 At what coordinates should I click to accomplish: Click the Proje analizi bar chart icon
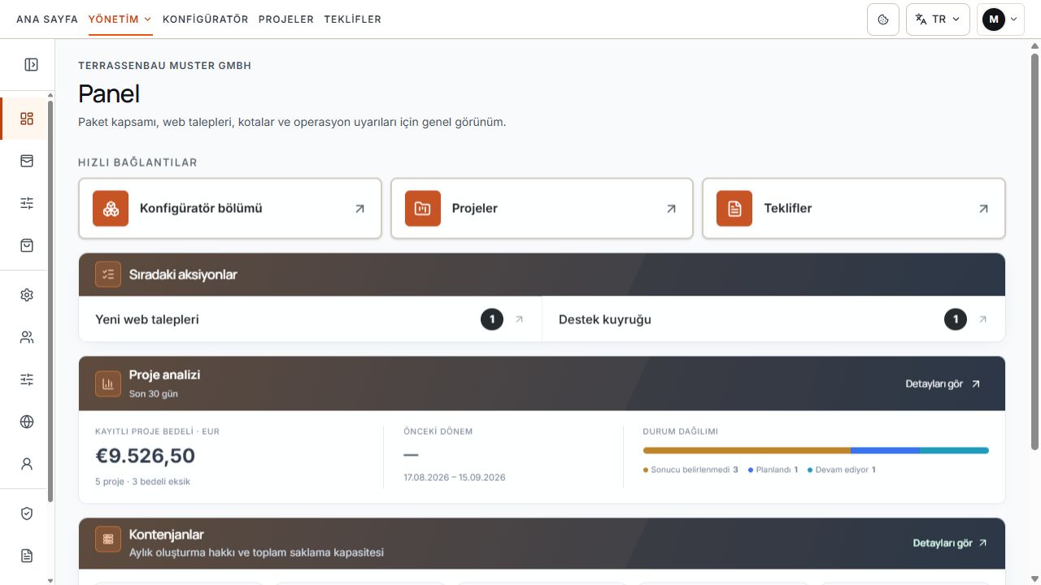(x=108, y=383)
